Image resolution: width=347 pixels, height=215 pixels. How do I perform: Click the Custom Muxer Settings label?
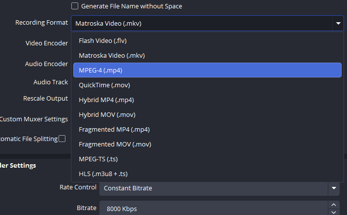click(x=34, y=119)
